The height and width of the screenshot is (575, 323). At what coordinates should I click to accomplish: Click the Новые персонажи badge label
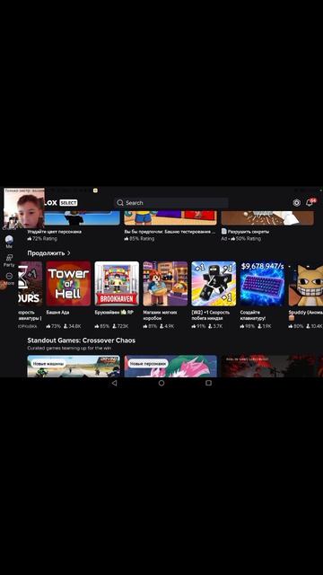click(x=148, y=364)
